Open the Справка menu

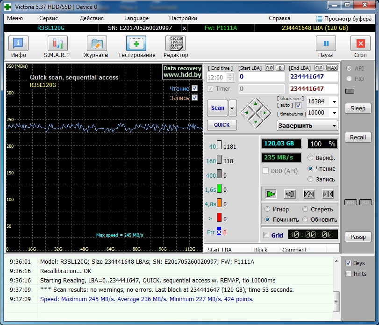pyautogui.click(x=279, y=18)
